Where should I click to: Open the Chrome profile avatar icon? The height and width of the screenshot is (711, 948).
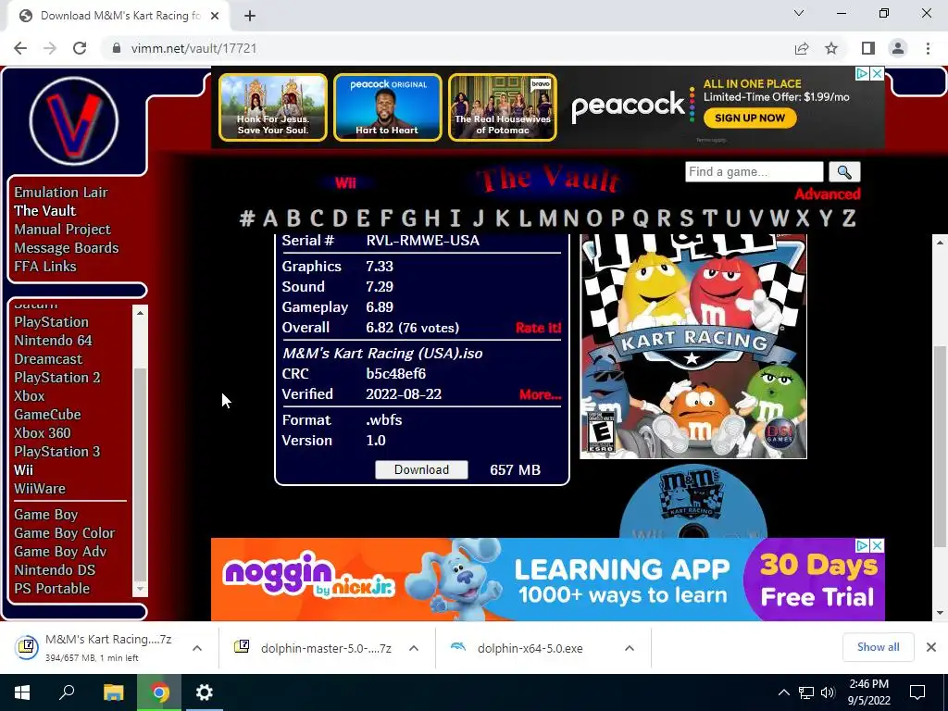click(898, 48)
